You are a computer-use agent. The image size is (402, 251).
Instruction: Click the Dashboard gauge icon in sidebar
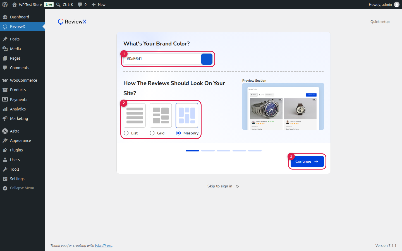5,17
